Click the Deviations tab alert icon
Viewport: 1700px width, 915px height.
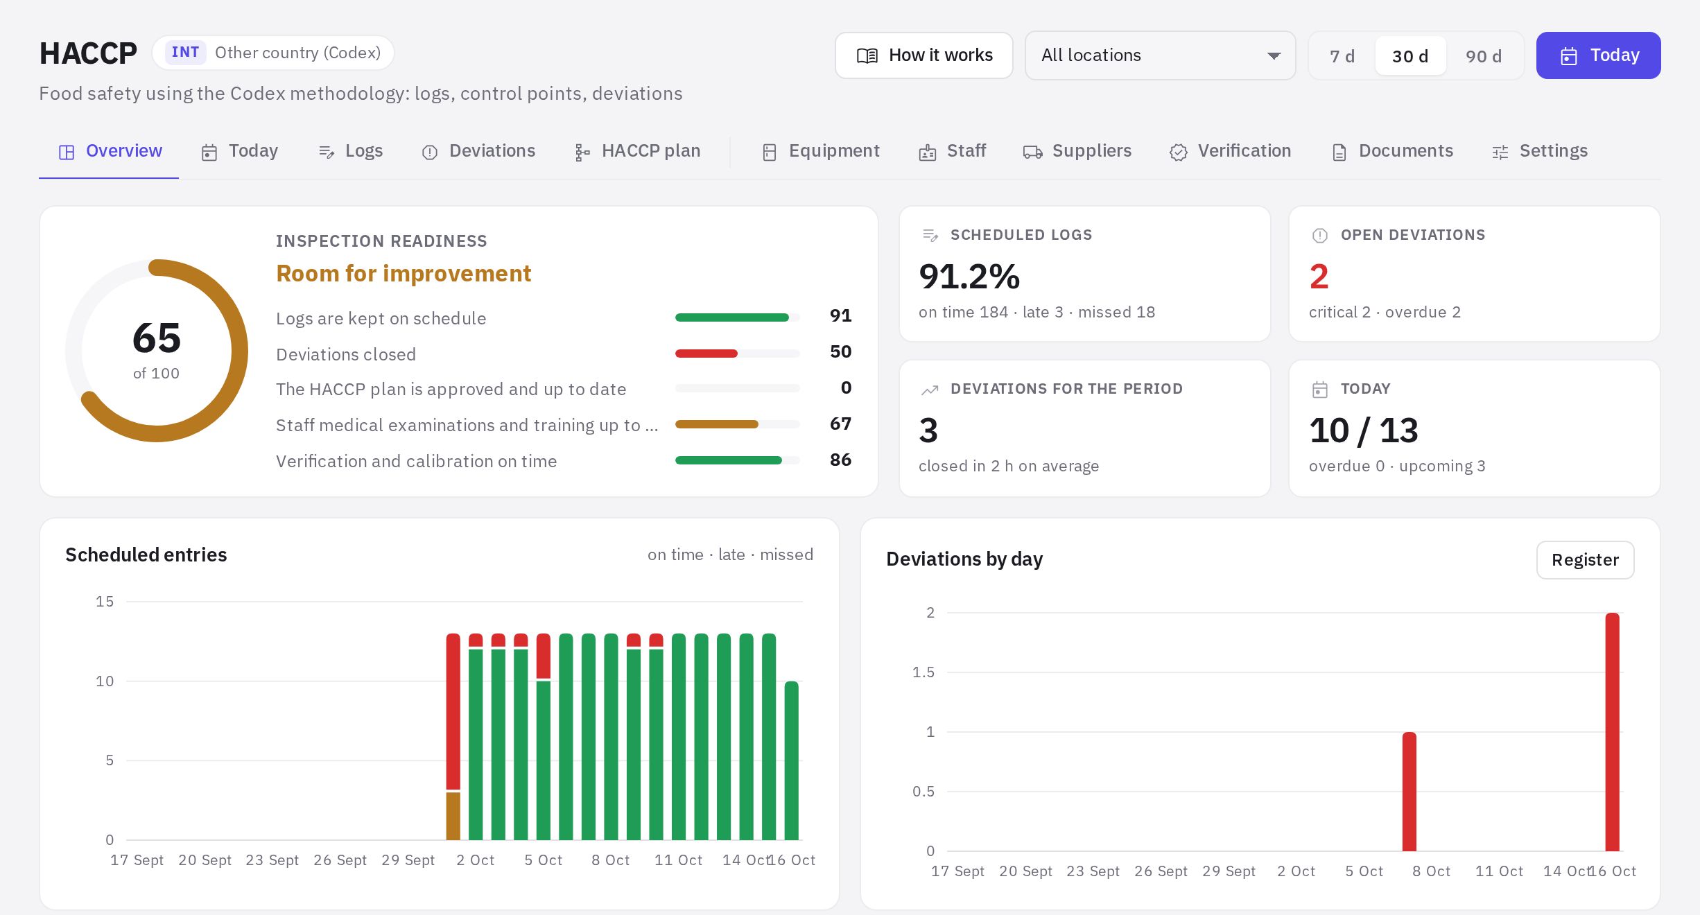coord(430,152)
